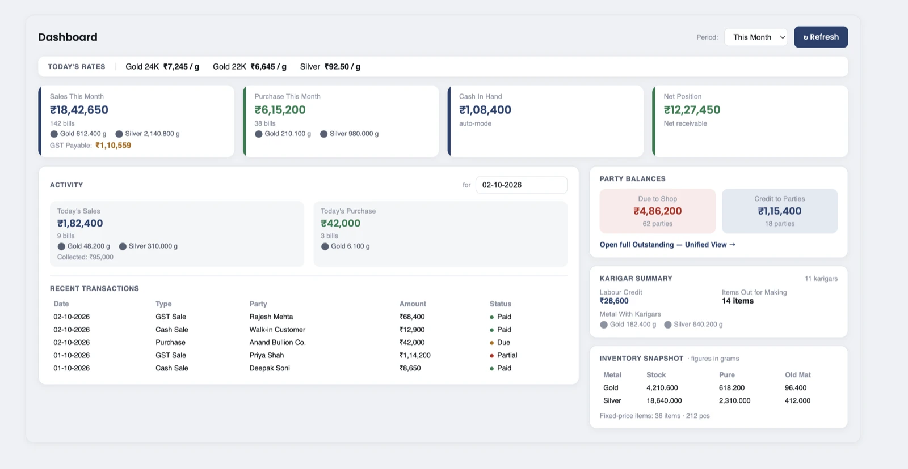Click the Paid status dot for Rajesh Mehta
The height and width of the screenshot is (469, 908).
point(491,317)
